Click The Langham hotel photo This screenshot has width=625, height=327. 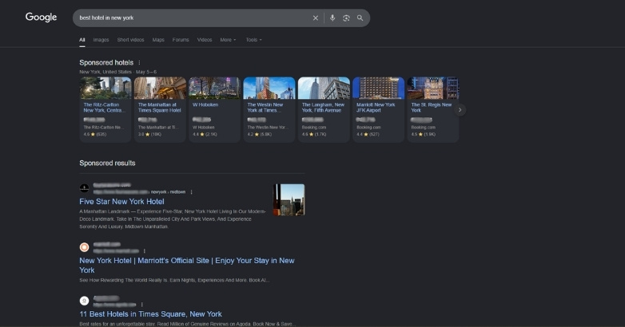point(324,88)
